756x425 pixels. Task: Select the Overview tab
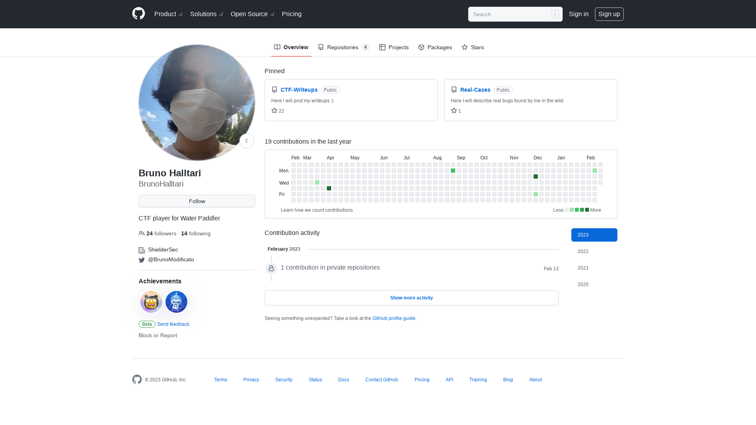pos(290,47)
